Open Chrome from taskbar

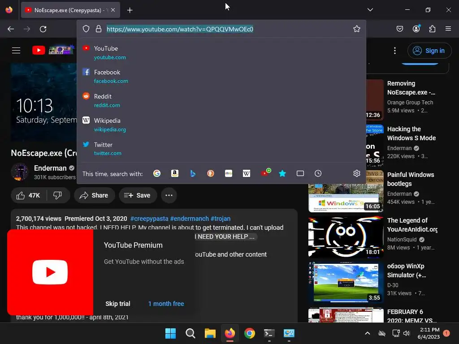[250, 333]
